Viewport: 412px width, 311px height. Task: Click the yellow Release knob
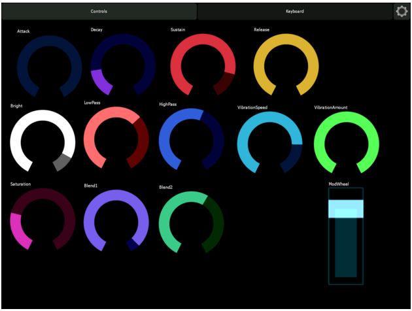click(286, 65)
